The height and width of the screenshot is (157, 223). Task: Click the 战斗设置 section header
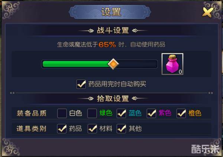click(113, 31)
